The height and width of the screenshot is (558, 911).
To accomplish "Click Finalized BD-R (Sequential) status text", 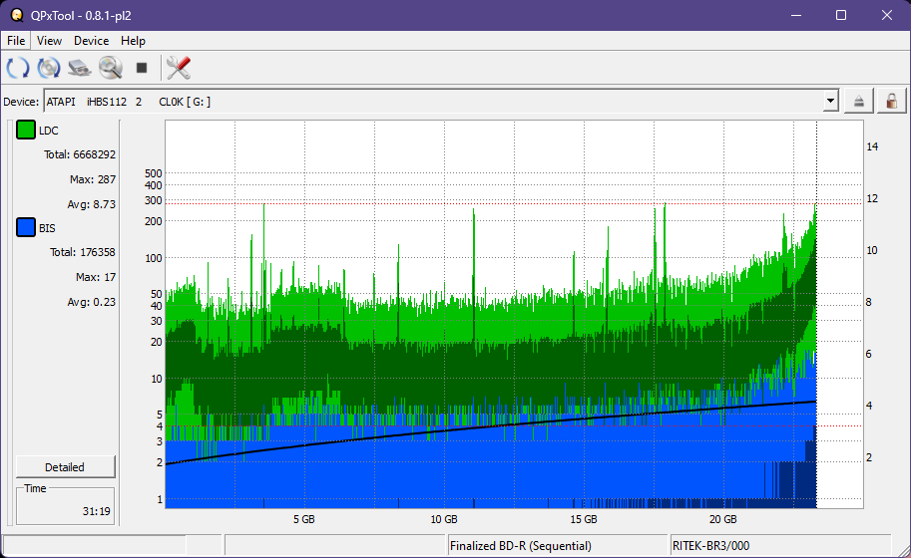I will [x=521, y=546].
